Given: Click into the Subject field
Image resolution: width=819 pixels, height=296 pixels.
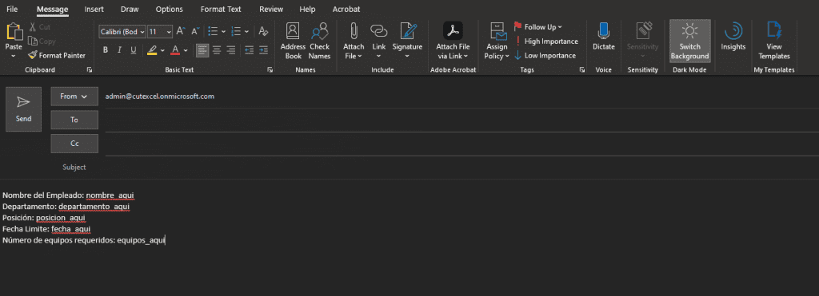Looking at the screenshot, I should coord(460,168).
